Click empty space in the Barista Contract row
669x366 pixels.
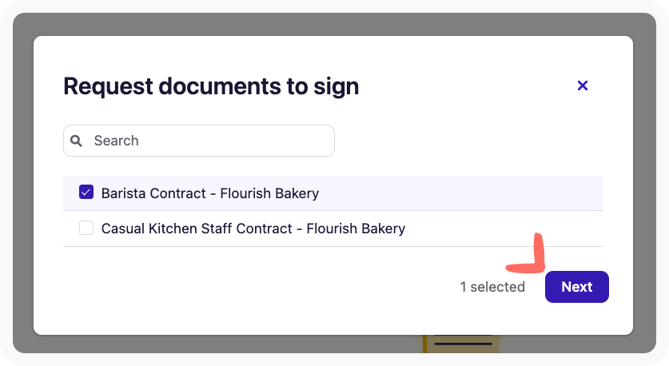[x=464, y=193]
